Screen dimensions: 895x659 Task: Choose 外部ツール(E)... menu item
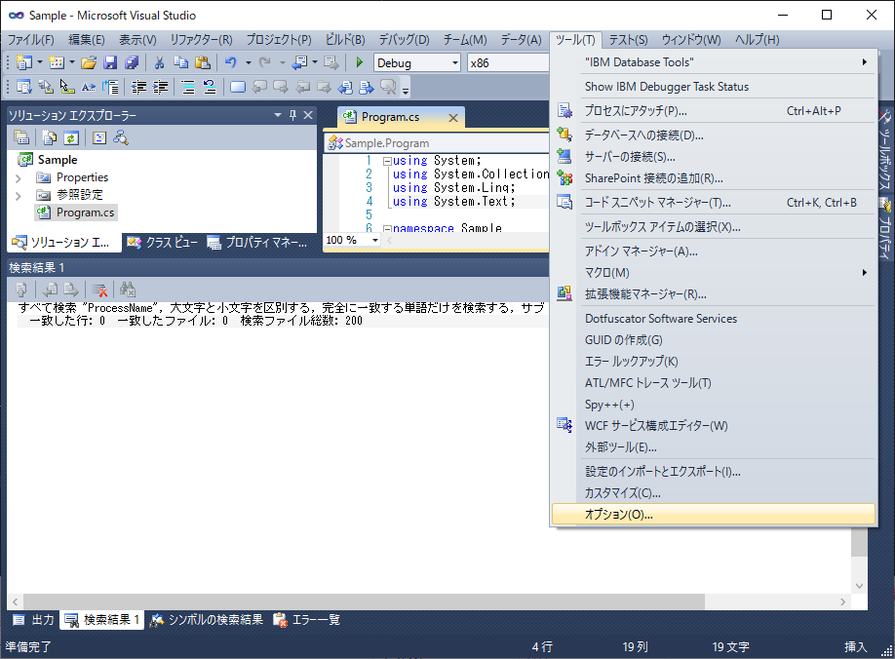click(714, 447)
